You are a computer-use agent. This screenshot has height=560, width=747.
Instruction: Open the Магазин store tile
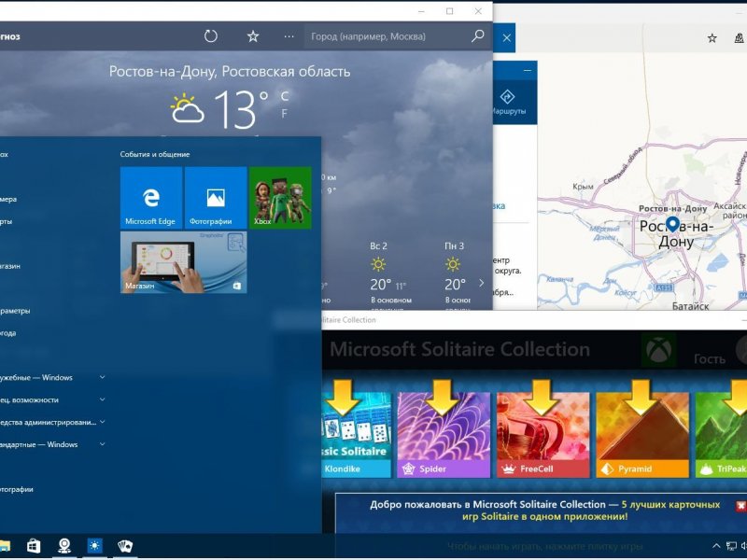tap(183, 262)
